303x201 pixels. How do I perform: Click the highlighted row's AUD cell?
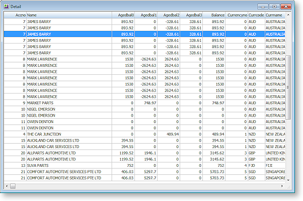tap(256, 34)
